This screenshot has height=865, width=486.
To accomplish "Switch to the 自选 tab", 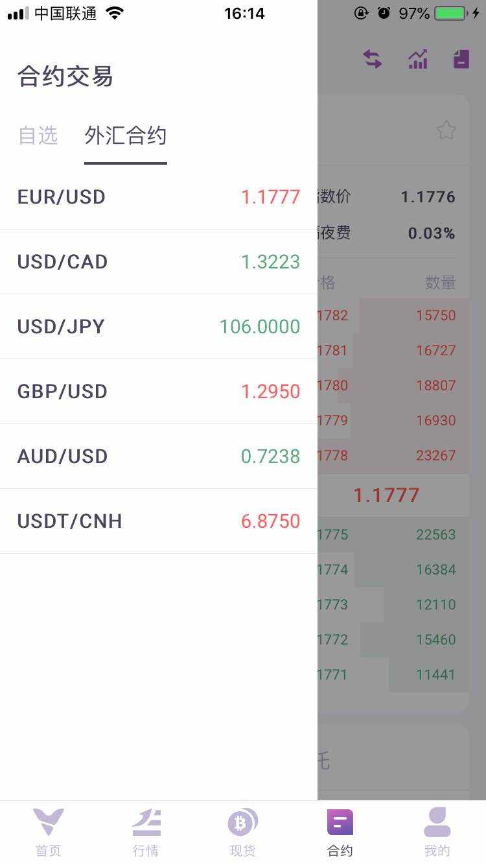I will (38, 136).
